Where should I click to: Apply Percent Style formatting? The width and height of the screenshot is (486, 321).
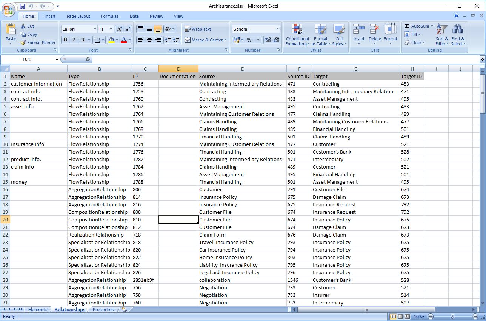pyautogui.click(x=249, y=40)
